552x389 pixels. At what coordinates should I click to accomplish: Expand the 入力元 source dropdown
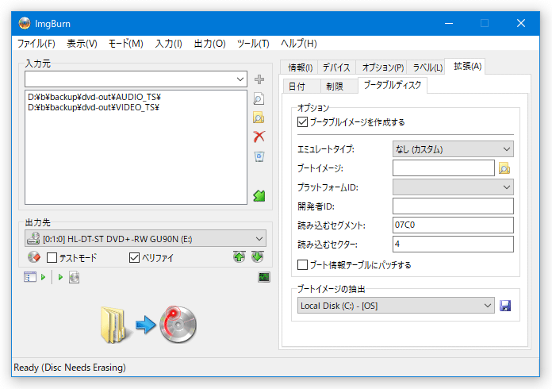(x=240, y=79)
